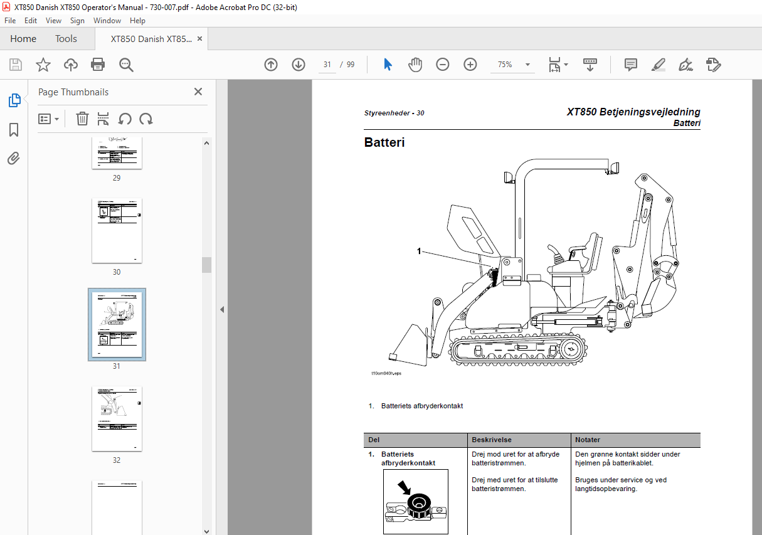The width and height of the screenshot is (762, 535).
Task: Click the 'Batteri' page heading
Action: tap(384, 142)
